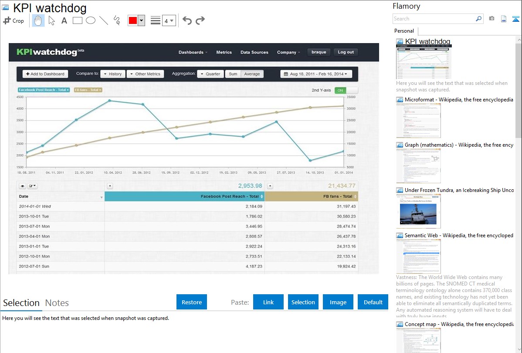The height and width of the screenshot is (353, 522).
Task: Select the freehand scribble tool
Action: tap(117, 20)
